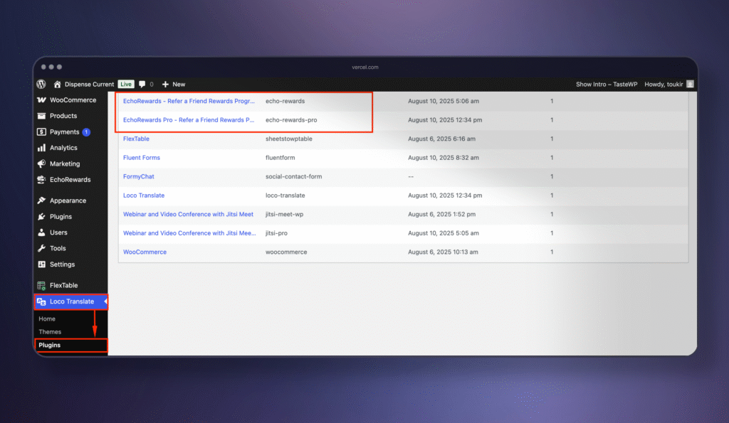The width and height of the screenshot is (729, 423).
Task: Click the fluentform text domain cell
Action: pyautogui.click(x=280, y=157)
